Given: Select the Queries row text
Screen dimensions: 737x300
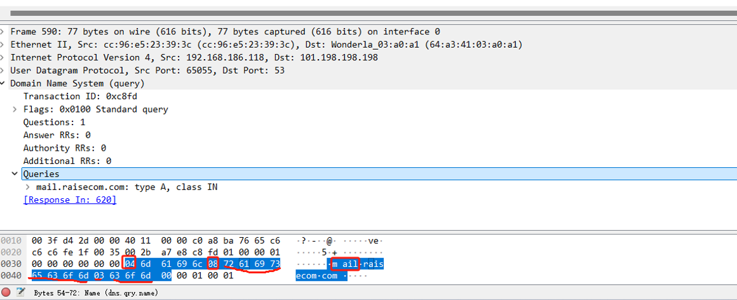Looking at the screenshot, I should tap(41, 174).
